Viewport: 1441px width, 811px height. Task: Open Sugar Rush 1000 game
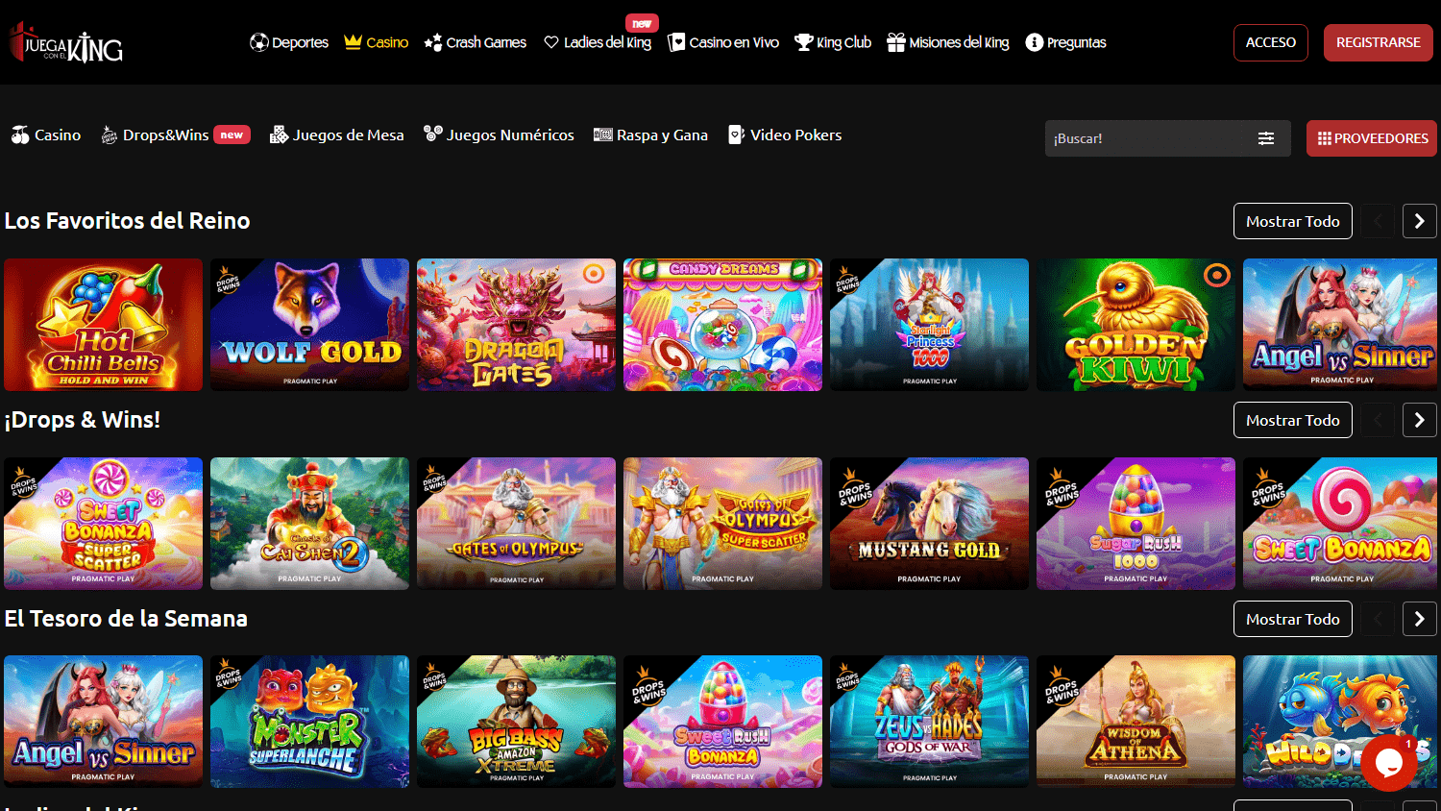click(1136, 524)
